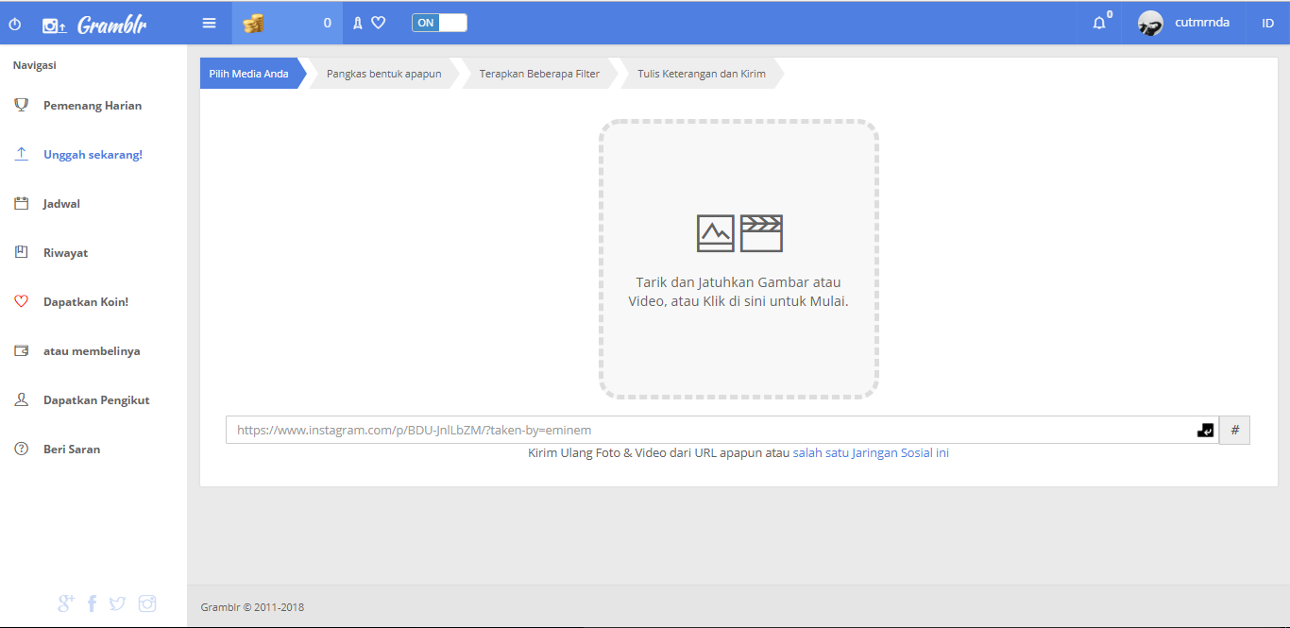Click the gold coins icon
The width and height of the screenshot is (1290, 628).
[x=253, y=24]
